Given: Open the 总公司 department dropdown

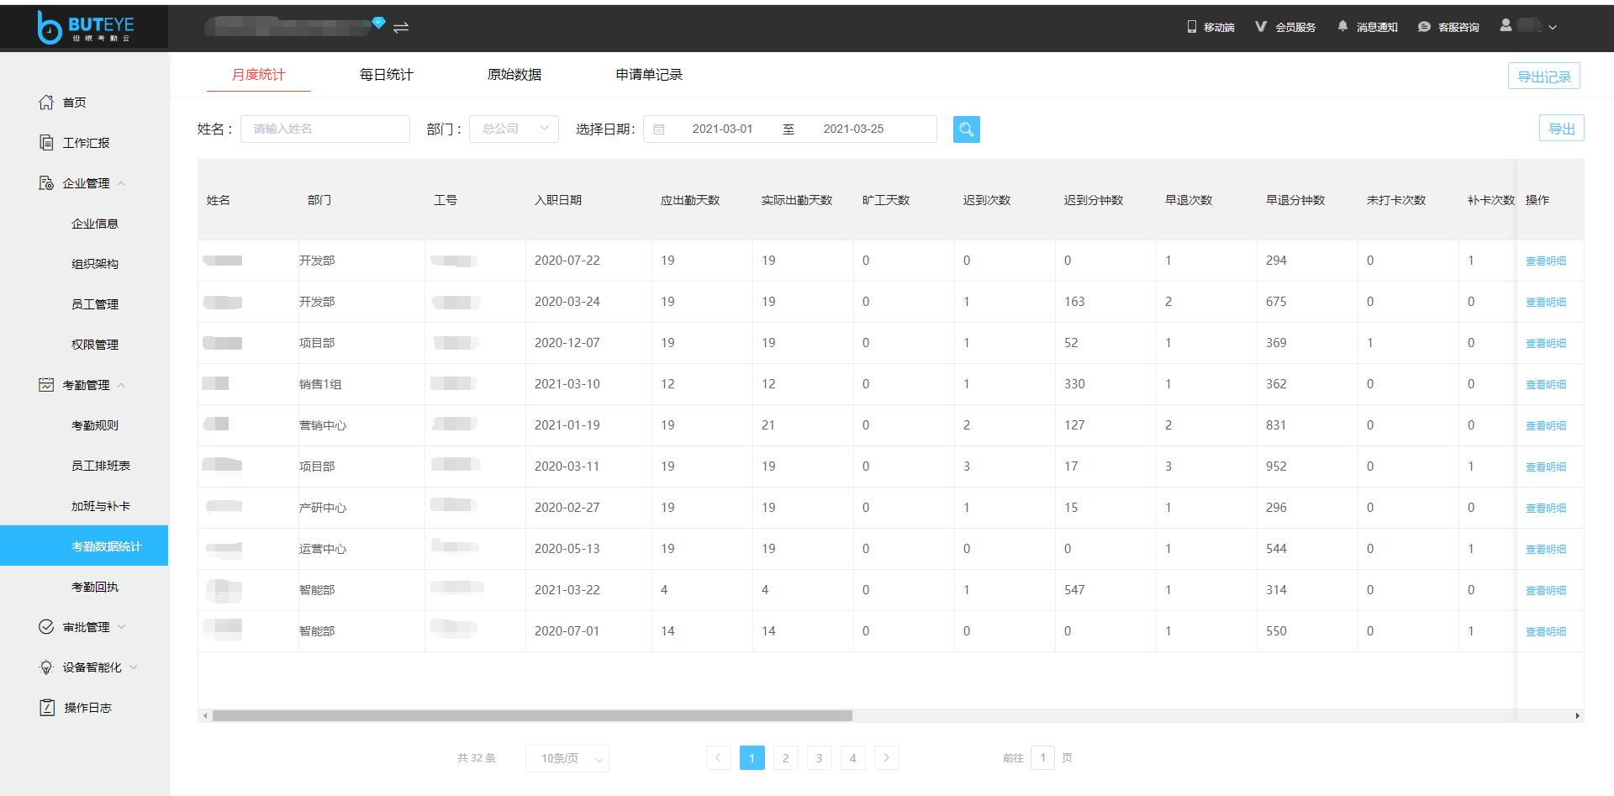Looking at the screenshot, I should click(513, 129).
